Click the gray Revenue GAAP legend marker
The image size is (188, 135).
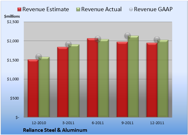(131, 10)
